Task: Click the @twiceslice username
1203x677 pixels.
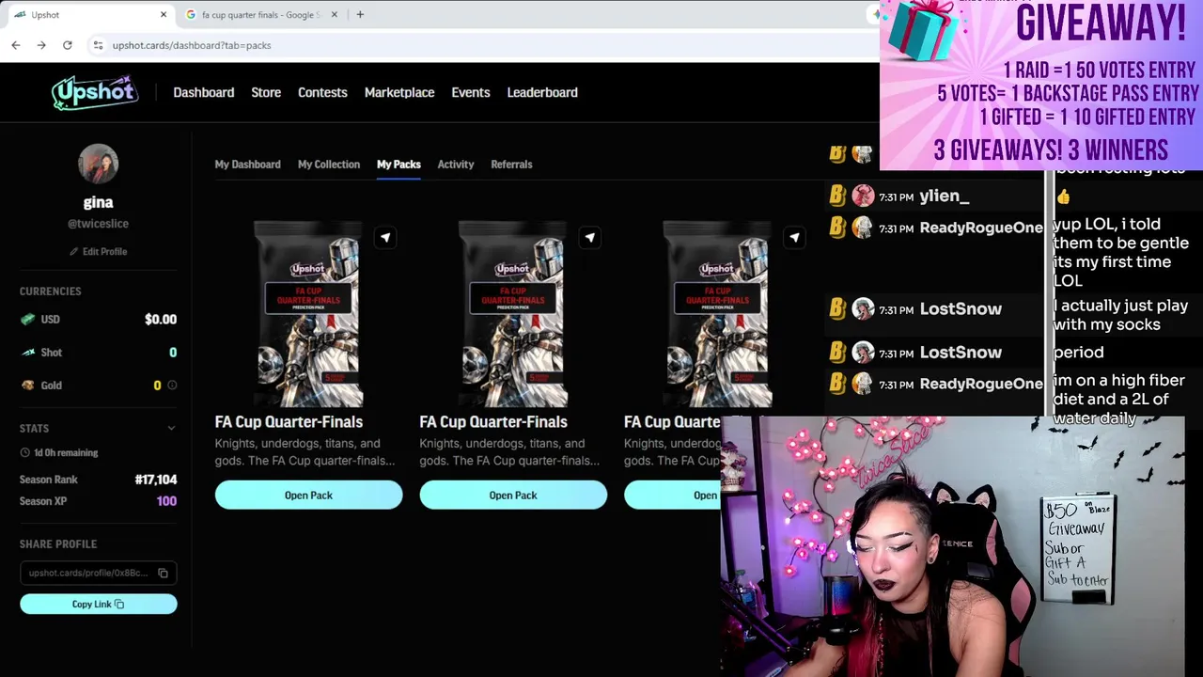Action: tap(98, 224)
